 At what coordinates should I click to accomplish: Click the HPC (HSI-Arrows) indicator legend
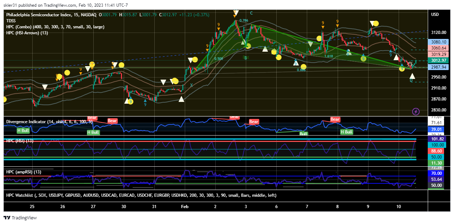27,33
